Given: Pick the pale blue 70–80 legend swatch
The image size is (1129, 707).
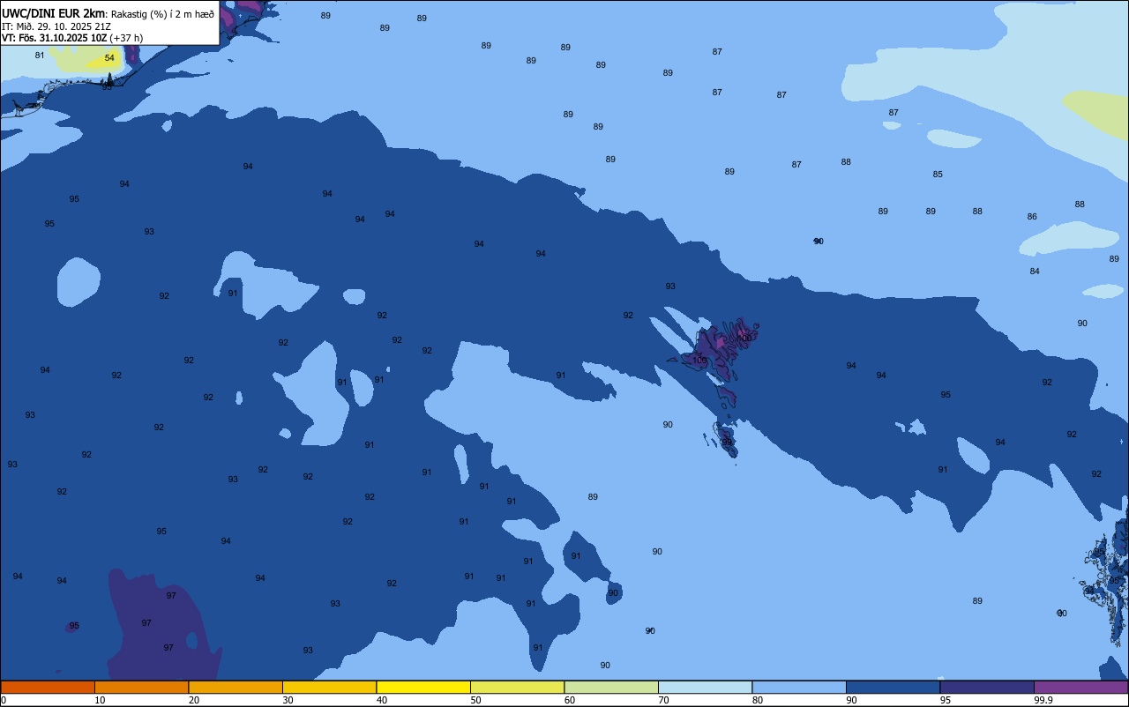Looking at the screenshot, I should pos(705,687).
